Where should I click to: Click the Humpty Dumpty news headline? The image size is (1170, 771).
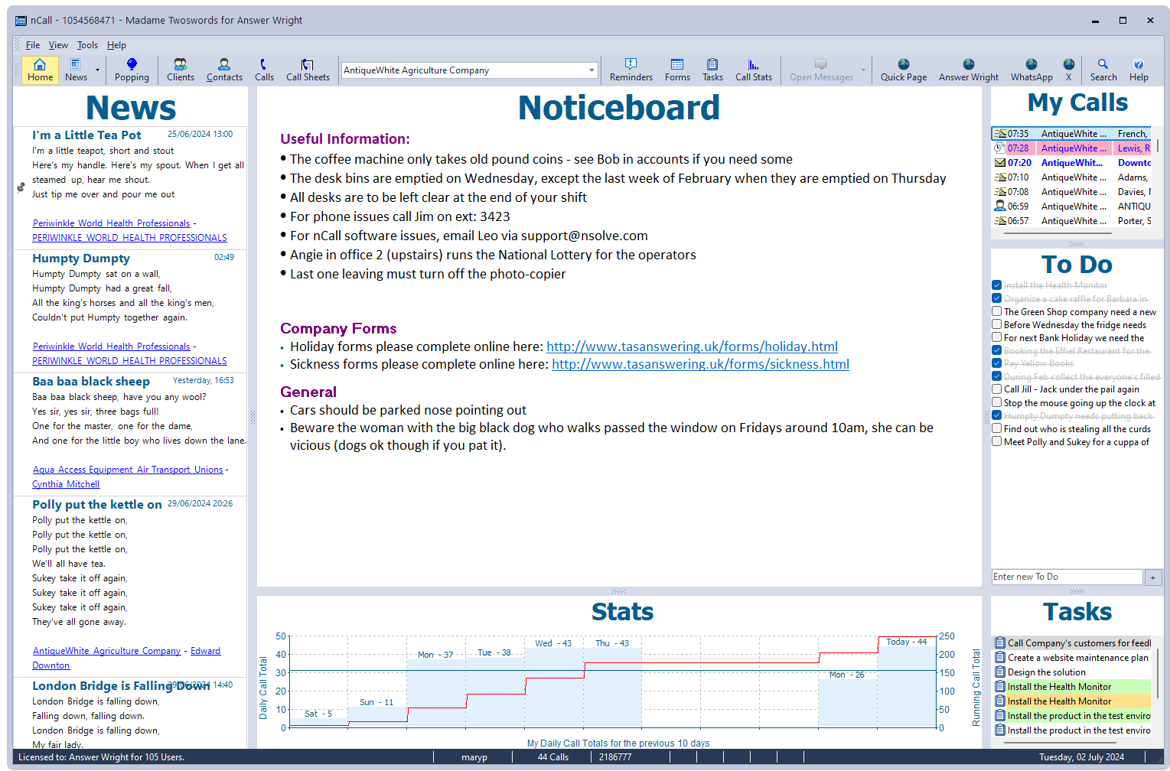coord(81,259)
